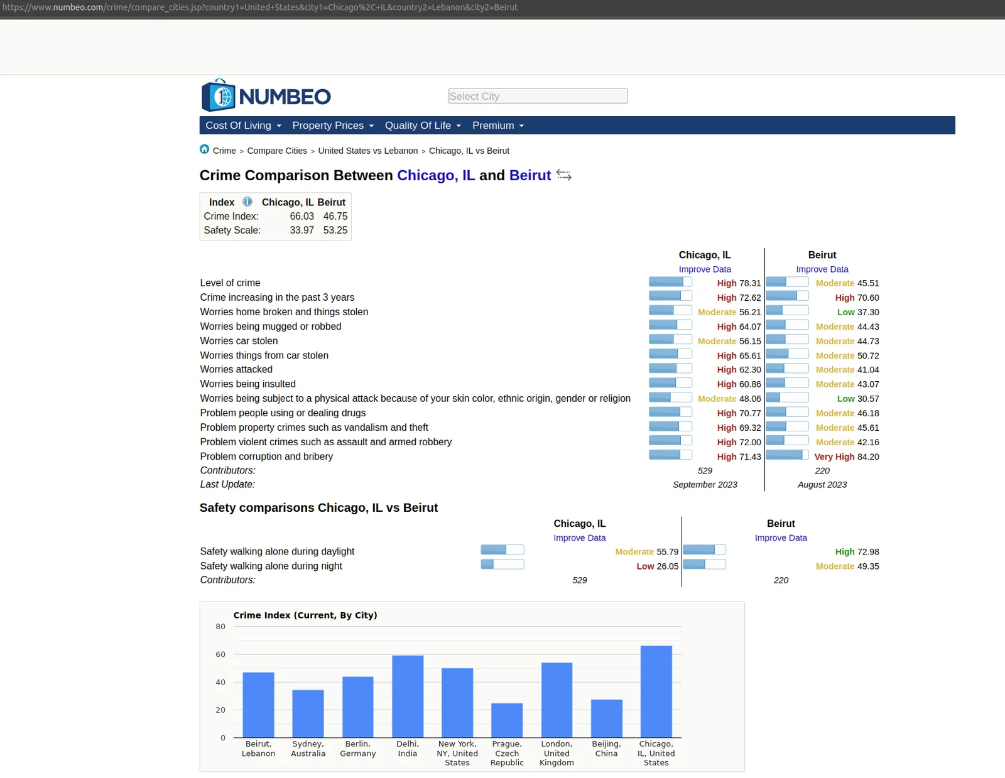Click the Numbeo logo
Viewport: 1005px width, 778px height.
point(266,95)
